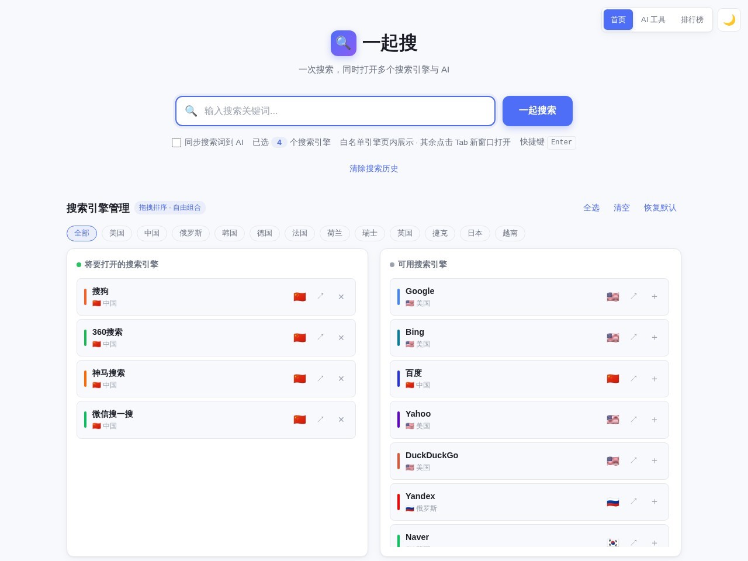
Task: Click the large flag in Yandex row
Action: click(x=613, y=502)
